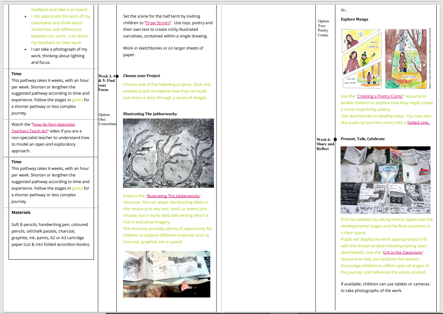This screenshot has height=314, width=443.
Task: Follow the "folded zine" hyperlink
Action: (x=418, y=123)
